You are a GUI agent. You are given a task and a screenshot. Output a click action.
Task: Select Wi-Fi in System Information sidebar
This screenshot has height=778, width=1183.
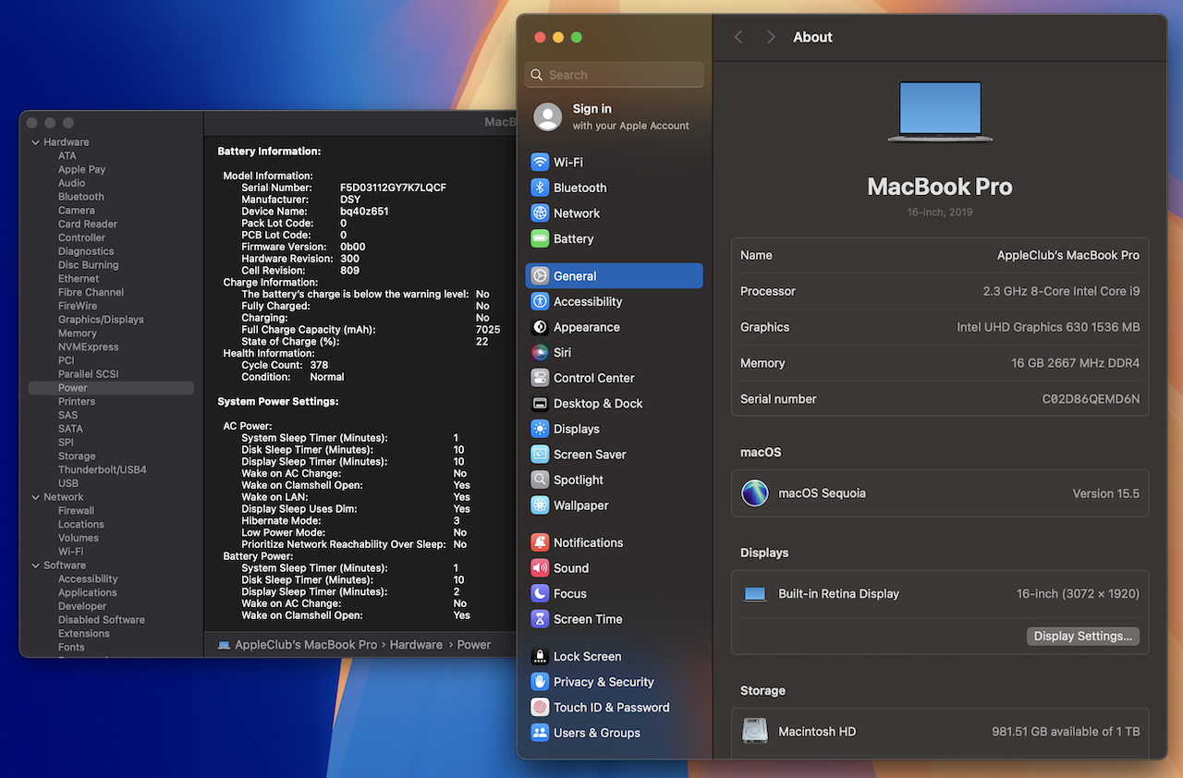click(71, 552)
